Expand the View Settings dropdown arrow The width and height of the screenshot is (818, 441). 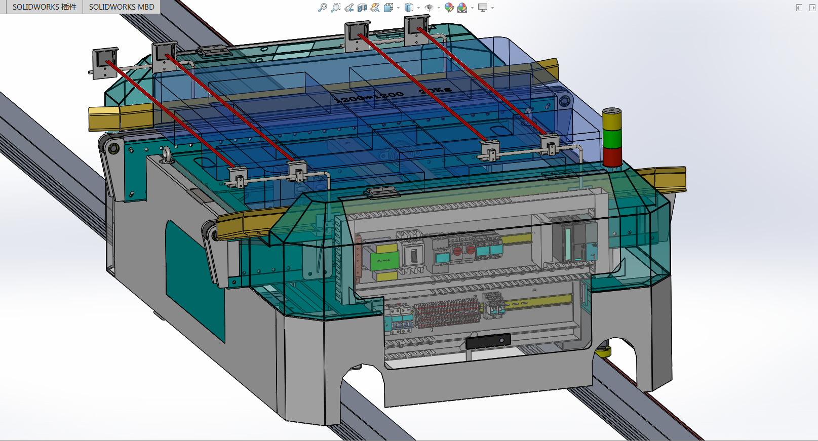(492, 8)
